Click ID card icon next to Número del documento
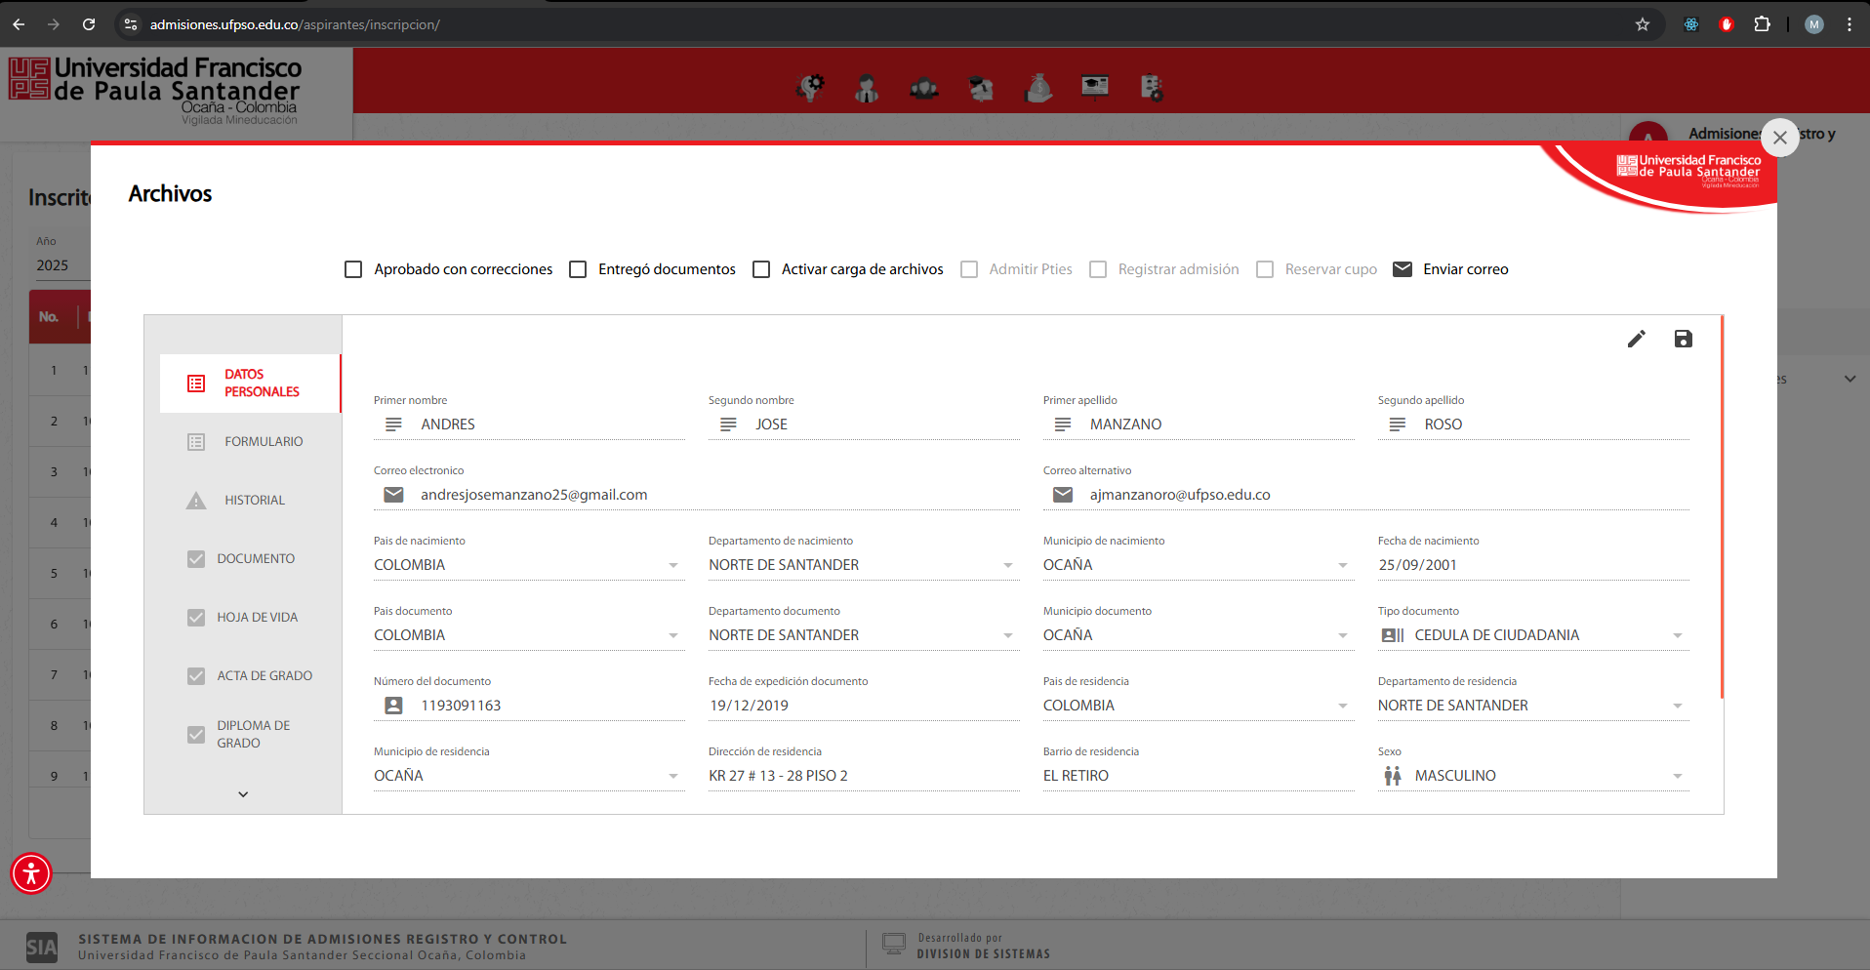The height and width of the screenshot is (970, 1870). 393,706
